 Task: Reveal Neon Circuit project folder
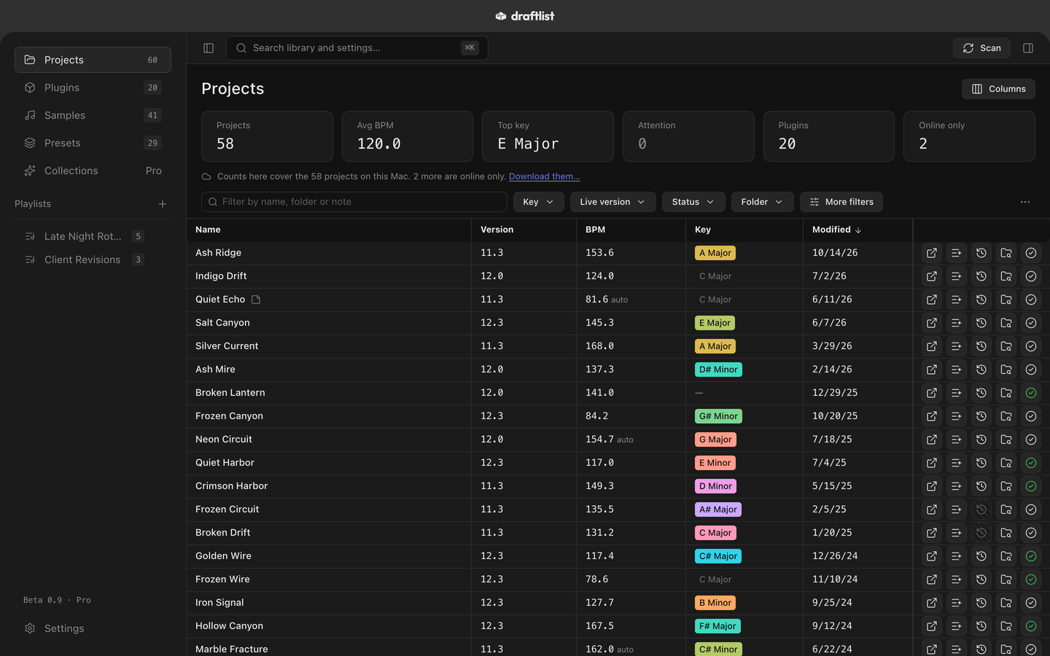click(x=1006, y=440)
